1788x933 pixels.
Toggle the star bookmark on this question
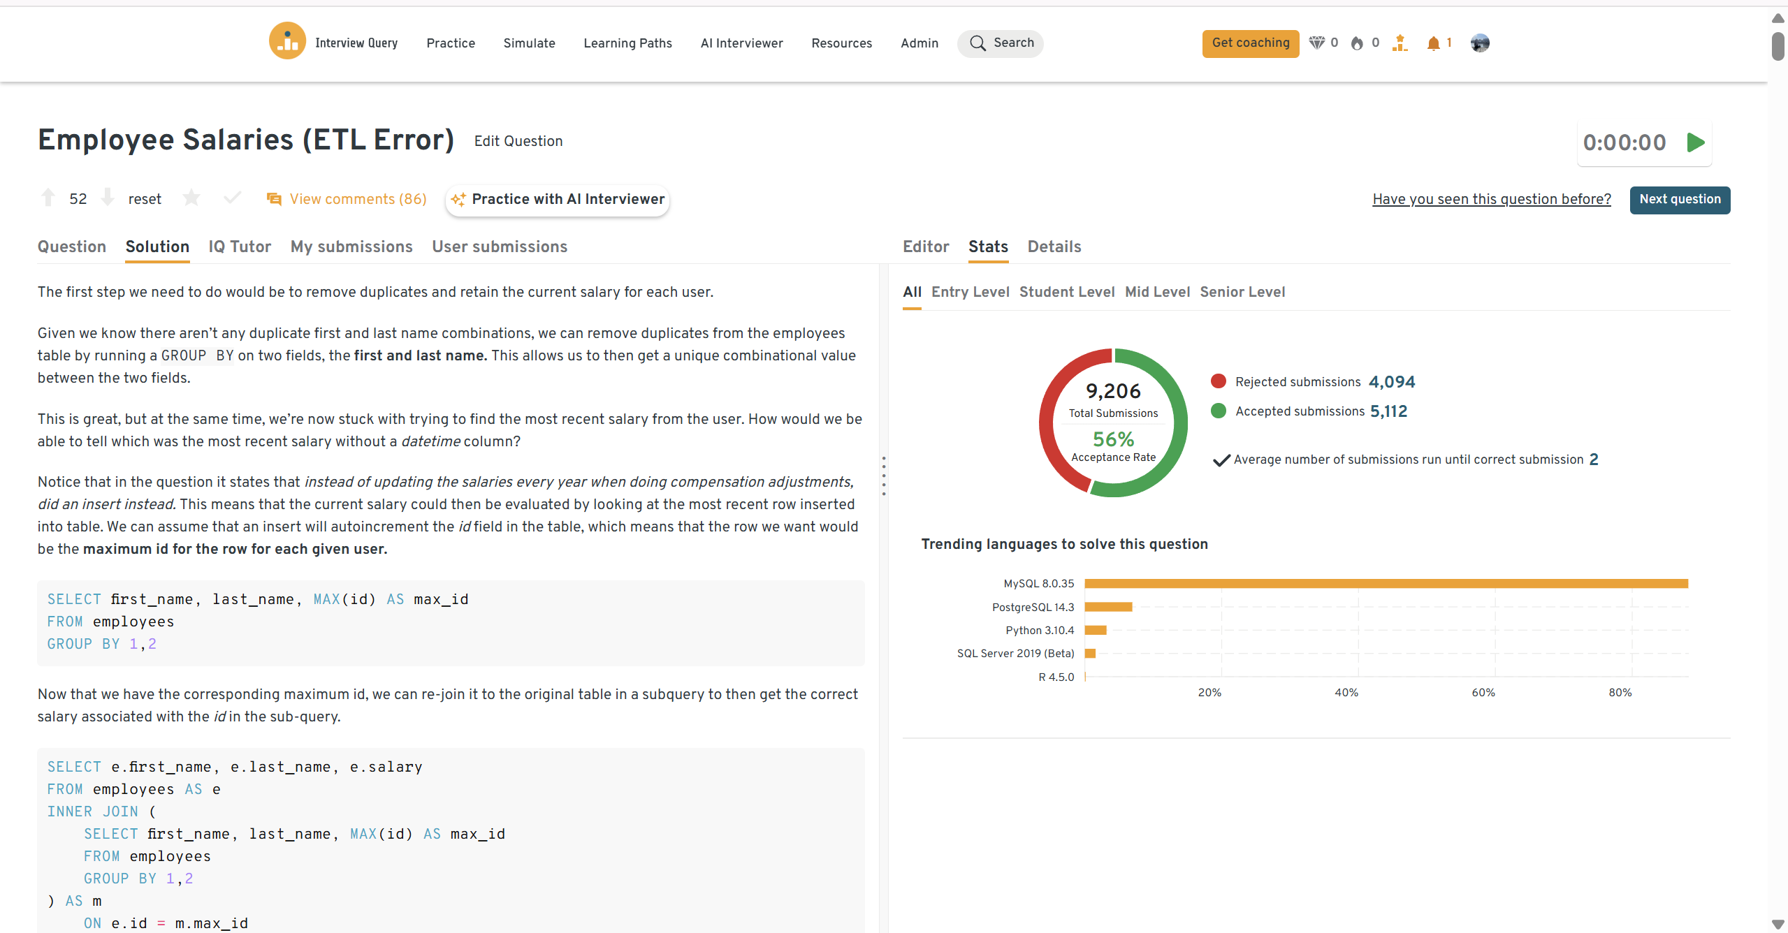pyautogui.click(x=191, y=198)
